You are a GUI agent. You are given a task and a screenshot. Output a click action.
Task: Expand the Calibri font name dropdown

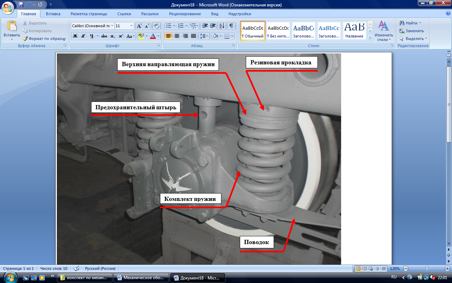(x=112, y=26)
